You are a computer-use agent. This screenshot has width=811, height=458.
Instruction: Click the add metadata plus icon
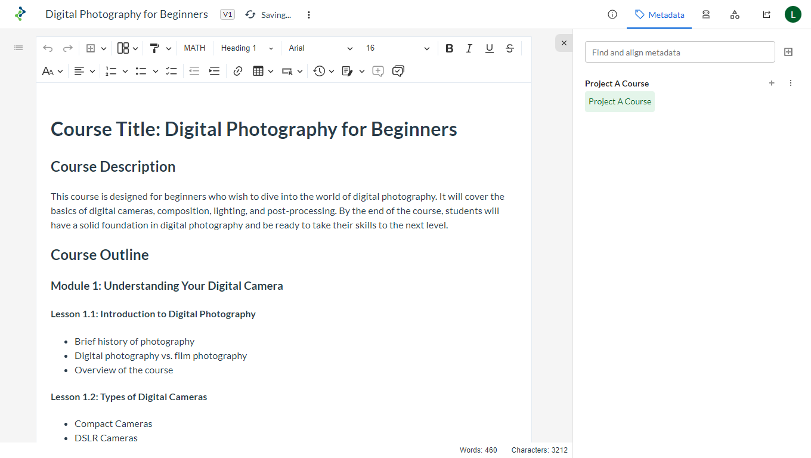tap(772, 83)
